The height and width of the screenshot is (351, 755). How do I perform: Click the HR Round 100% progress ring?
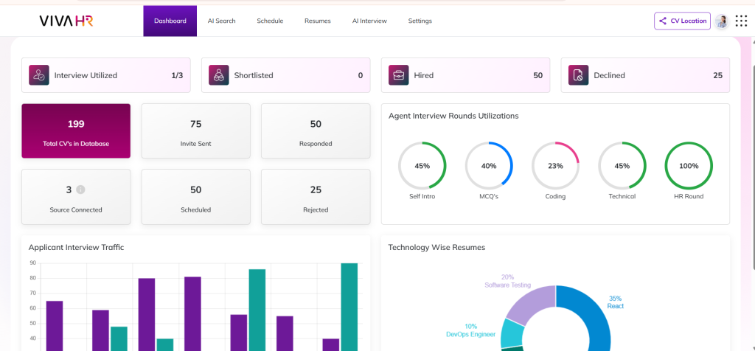click(689, 166)
